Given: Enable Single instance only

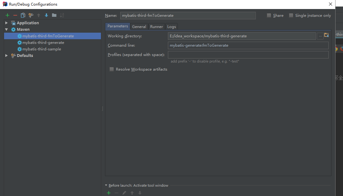Looking at the screenshot, I should [291, 15].
